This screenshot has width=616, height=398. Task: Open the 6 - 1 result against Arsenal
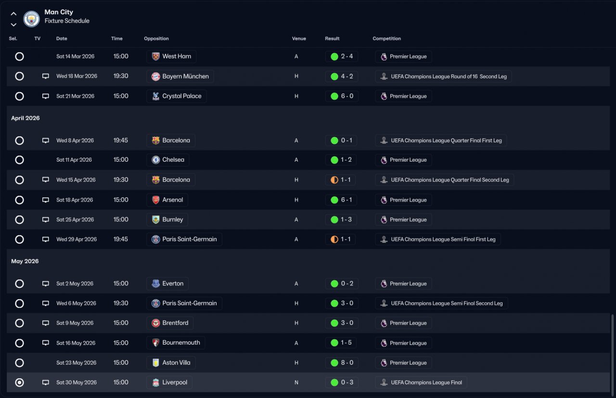pos(341,200)
